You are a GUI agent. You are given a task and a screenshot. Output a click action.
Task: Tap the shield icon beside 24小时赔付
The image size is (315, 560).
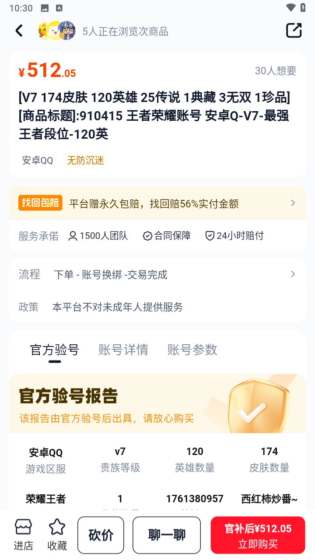click(x=209, y=236)
